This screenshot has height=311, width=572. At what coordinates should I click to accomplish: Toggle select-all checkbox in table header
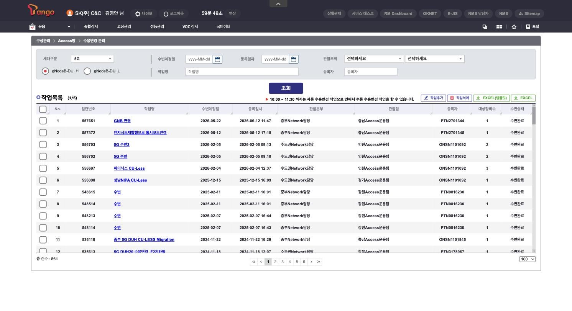(43, 109)
